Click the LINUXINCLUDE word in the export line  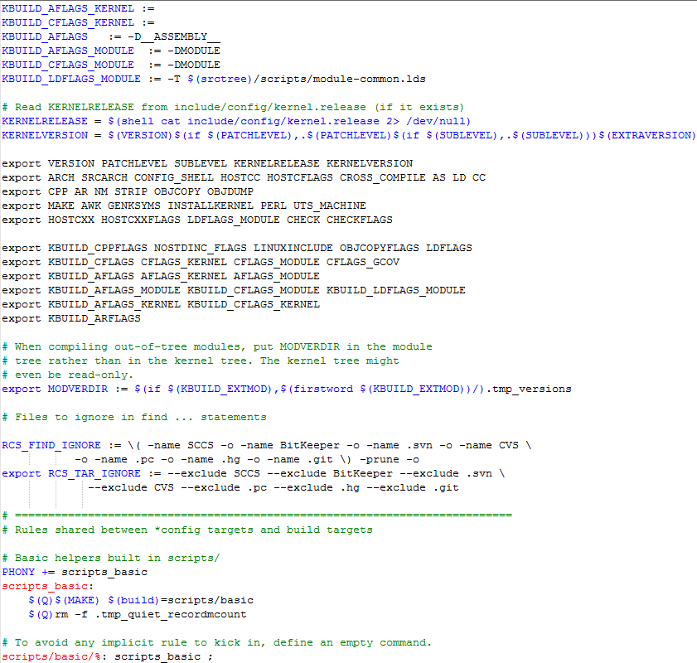pos(293,248)
